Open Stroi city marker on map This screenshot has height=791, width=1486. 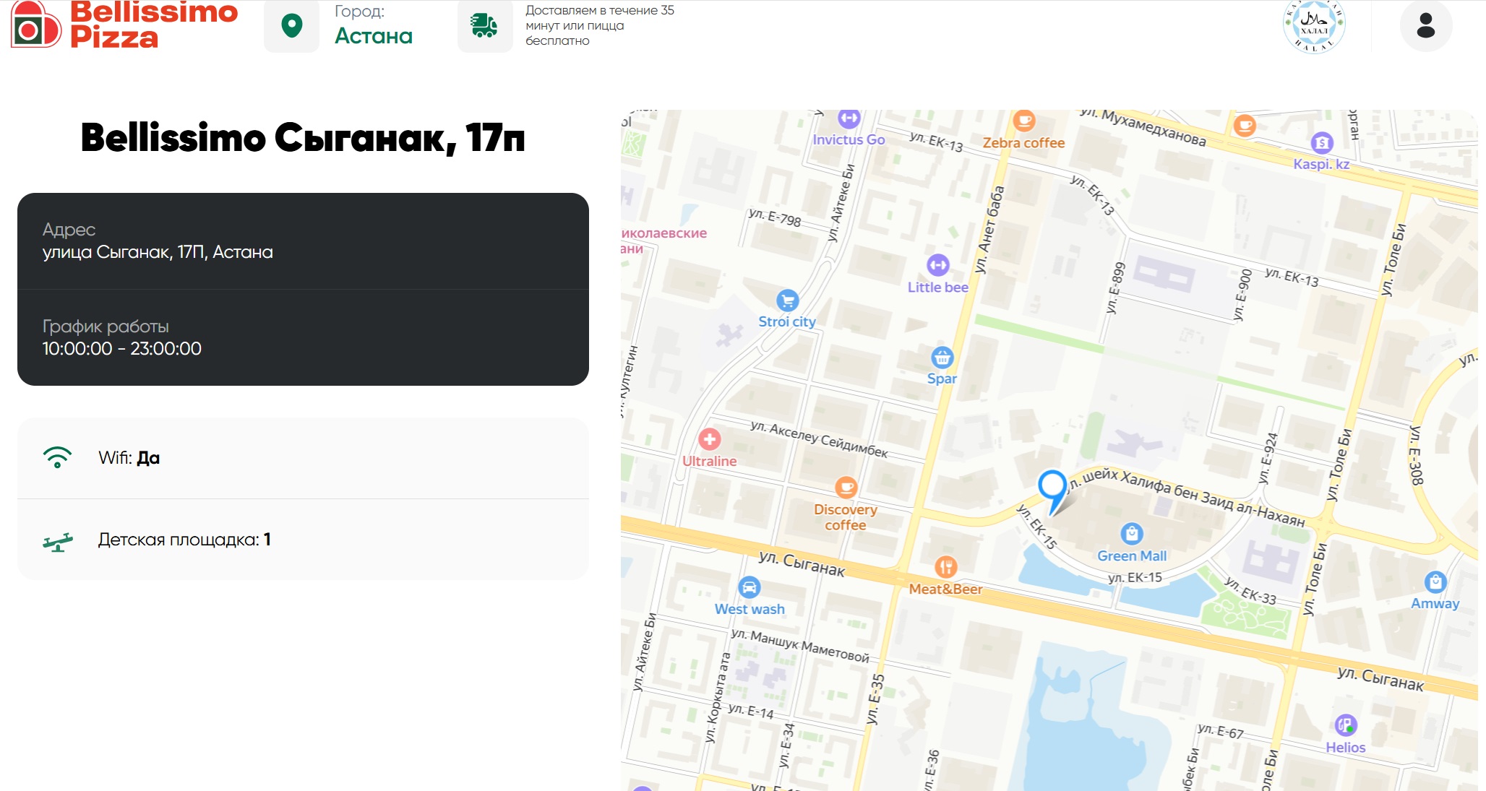pyautogui.click(x=787, y=300)
